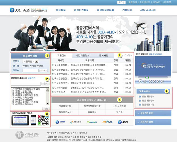Go to HOME from the top bar

(156, 2)
